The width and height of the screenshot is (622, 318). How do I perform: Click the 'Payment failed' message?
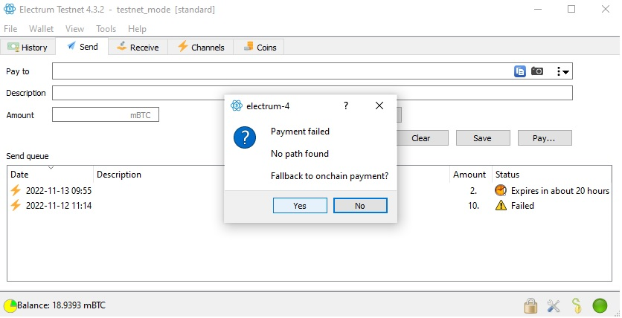(x=301, y=132)
